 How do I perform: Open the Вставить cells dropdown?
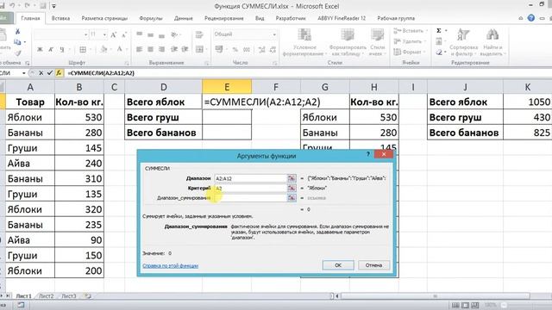pos(411,31)
